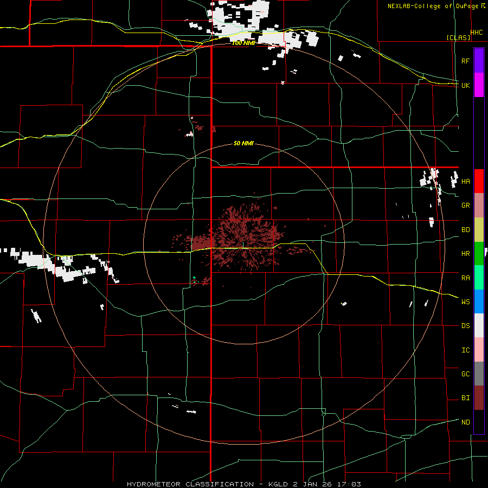The width and height of the screenshot is (488, 488).
Task: Click the magenta UK color swatch
Action: [479, 85]
